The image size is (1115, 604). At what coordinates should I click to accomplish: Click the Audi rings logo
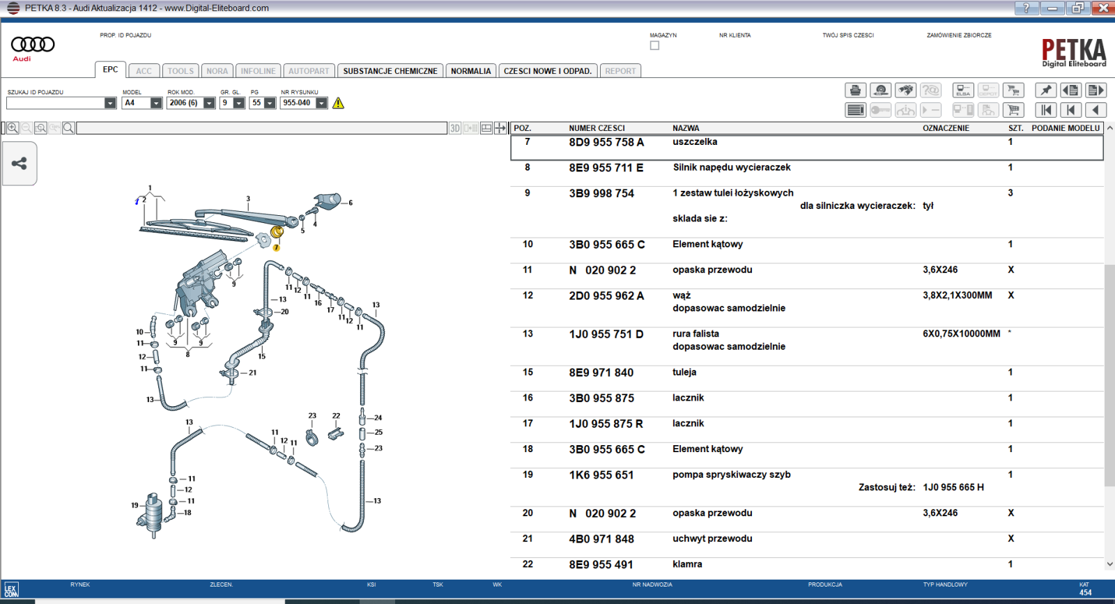(33, 45)
